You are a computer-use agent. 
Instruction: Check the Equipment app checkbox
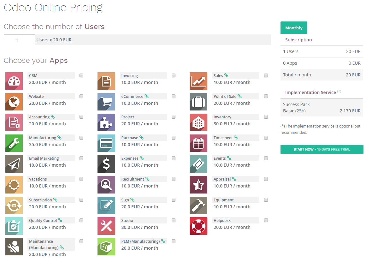tap(266, 200)
